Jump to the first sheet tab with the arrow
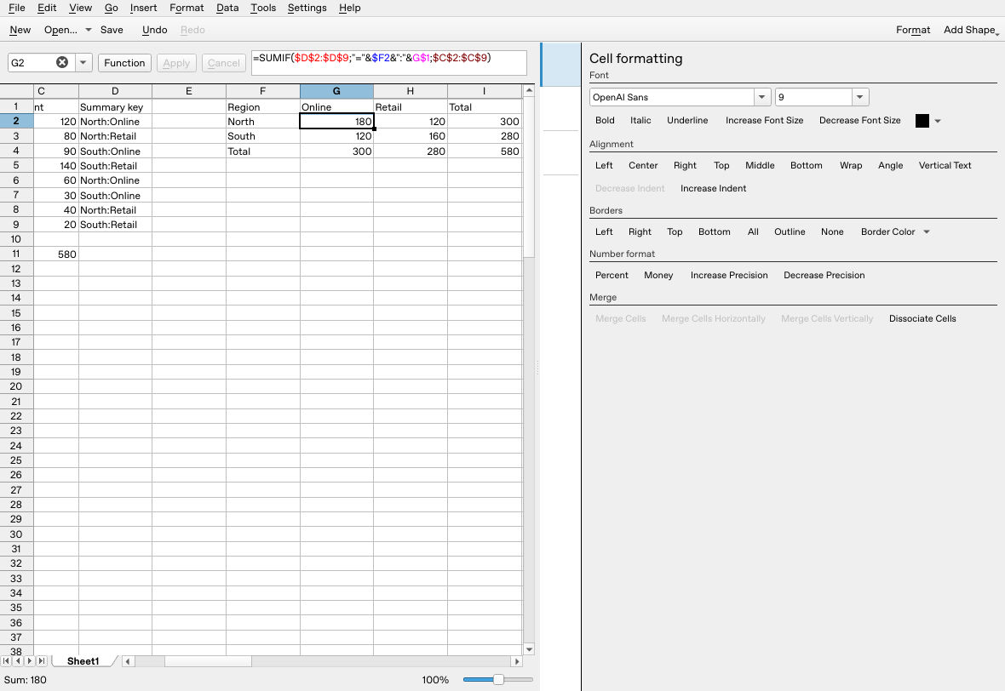 pos(7,661)
